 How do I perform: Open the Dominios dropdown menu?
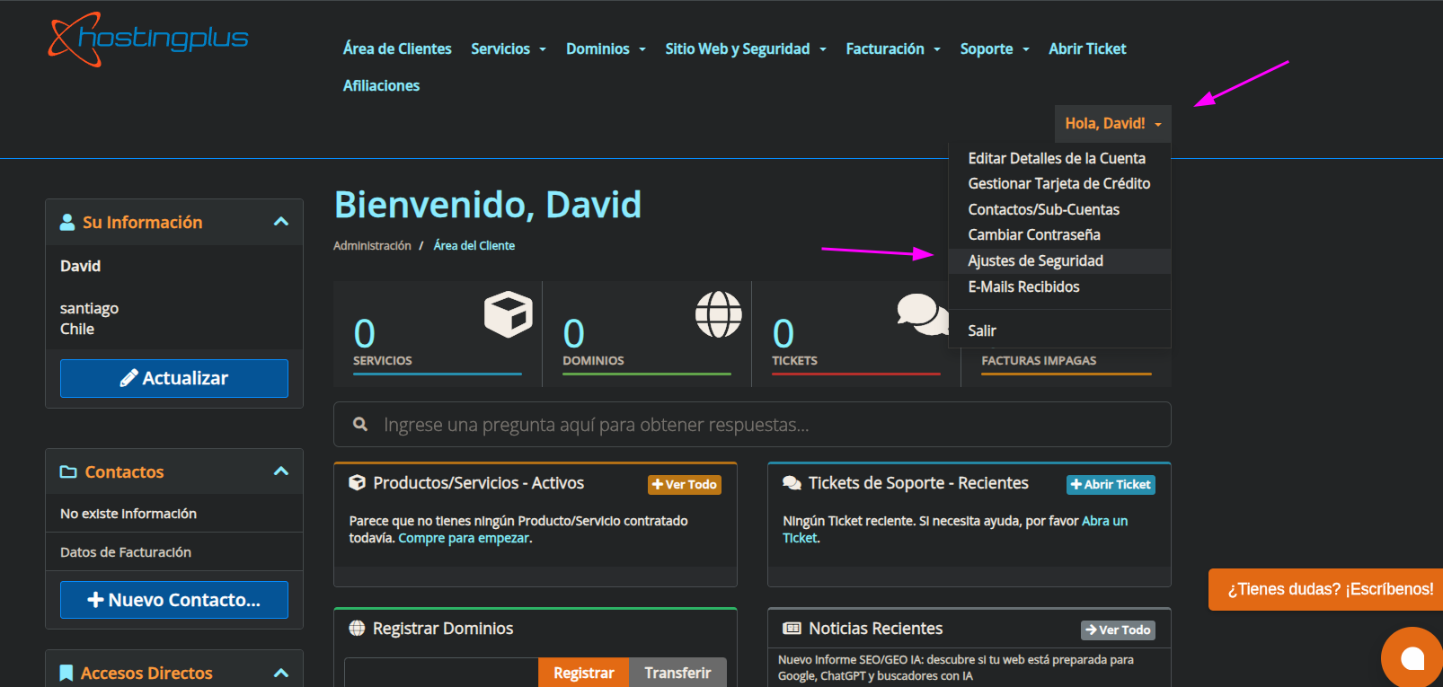pyautogui.click(x=606, y=48)
